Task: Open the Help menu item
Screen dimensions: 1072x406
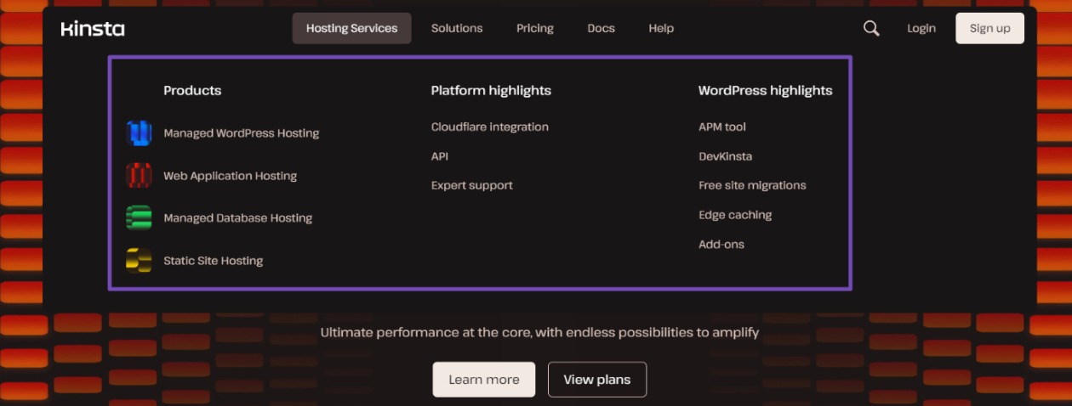Action: point(661,28)
